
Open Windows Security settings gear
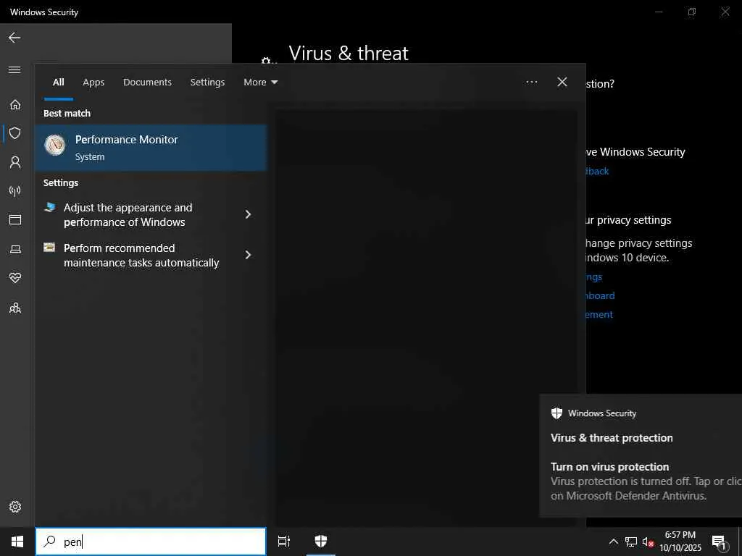click(15, 507)
